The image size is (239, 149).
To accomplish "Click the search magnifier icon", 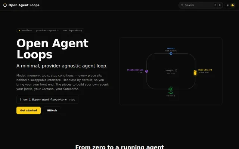I will click(182, 5).
